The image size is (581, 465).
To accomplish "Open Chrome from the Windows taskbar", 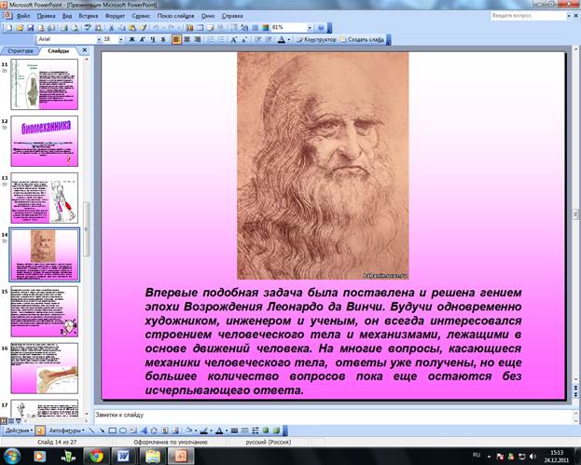I will pos(95,456).
